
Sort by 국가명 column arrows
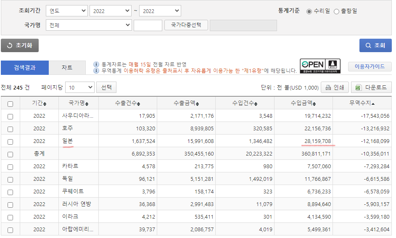point(87,104)
